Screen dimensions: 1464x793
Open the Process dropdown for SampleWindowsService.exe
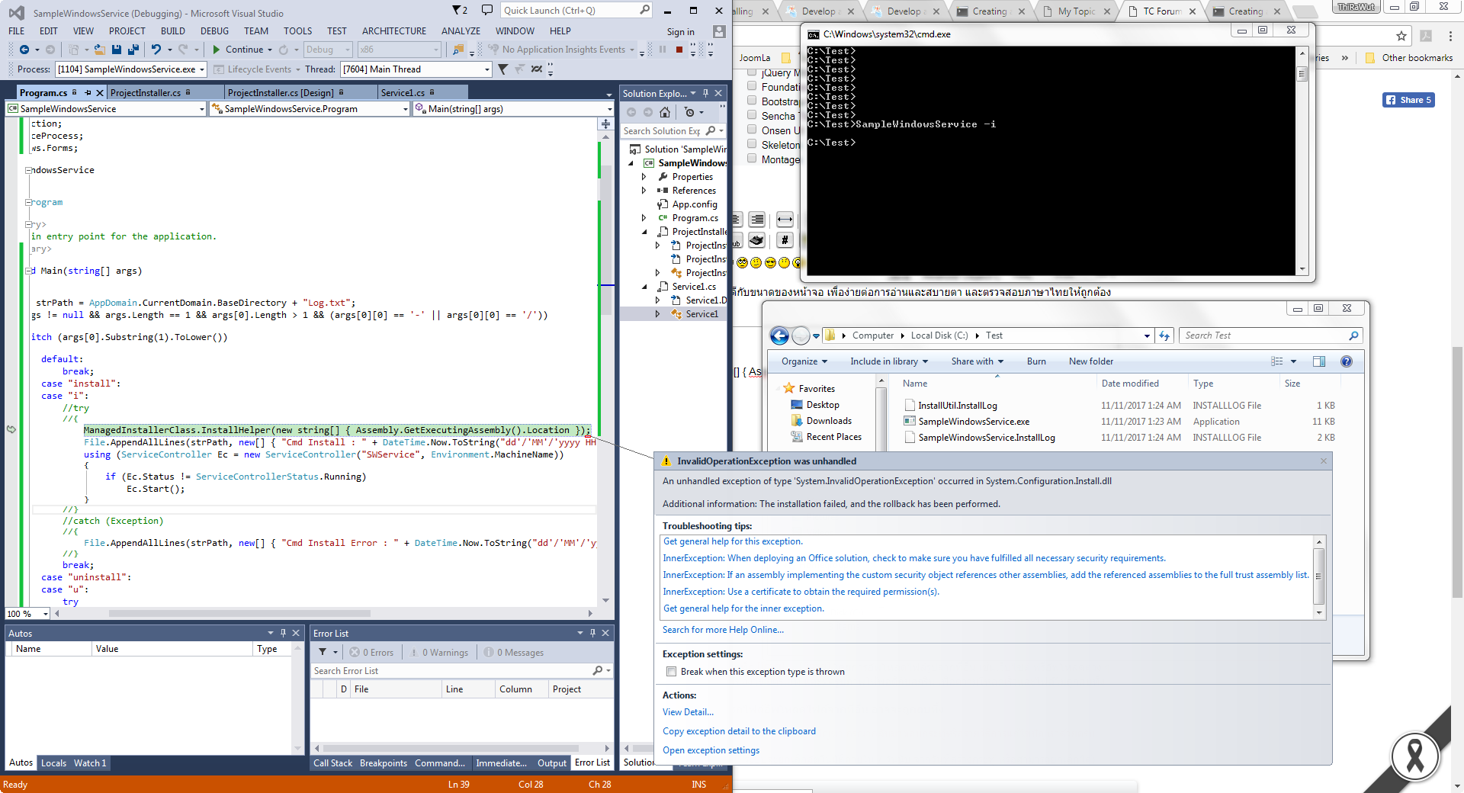point(202,69)
